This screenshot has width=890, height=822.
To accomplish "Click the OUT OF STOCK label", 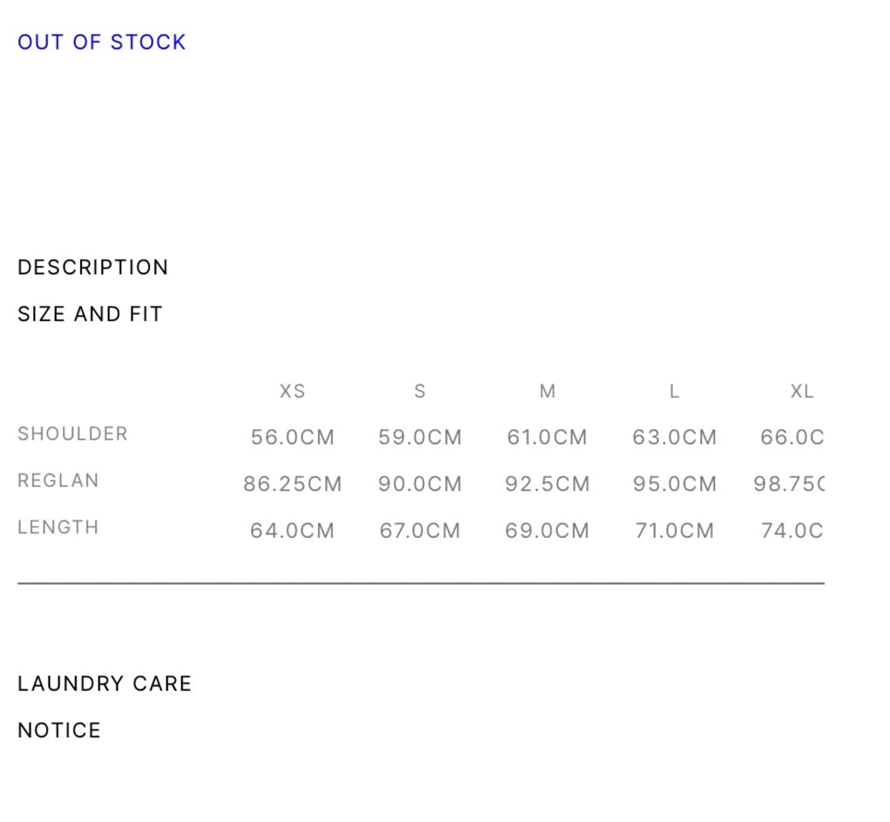I will pos(101,42).
